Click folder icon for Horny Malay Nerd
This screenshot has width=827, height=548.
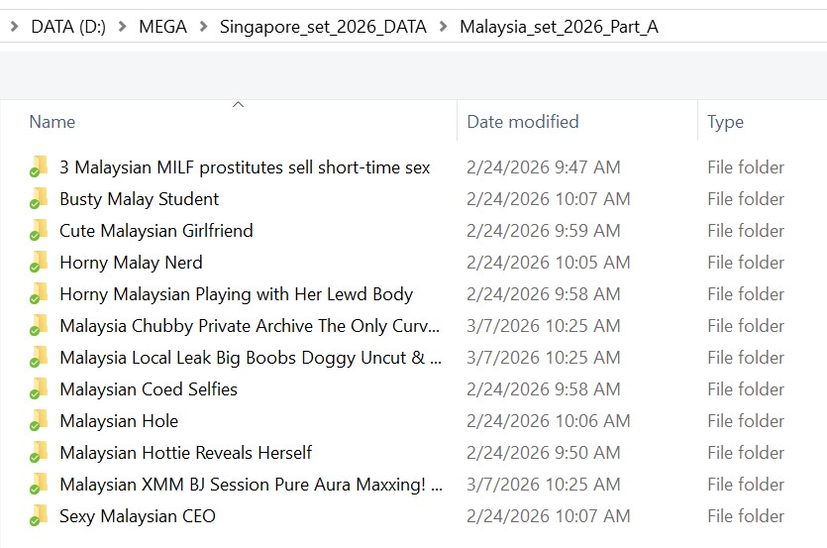pos(39,262)
